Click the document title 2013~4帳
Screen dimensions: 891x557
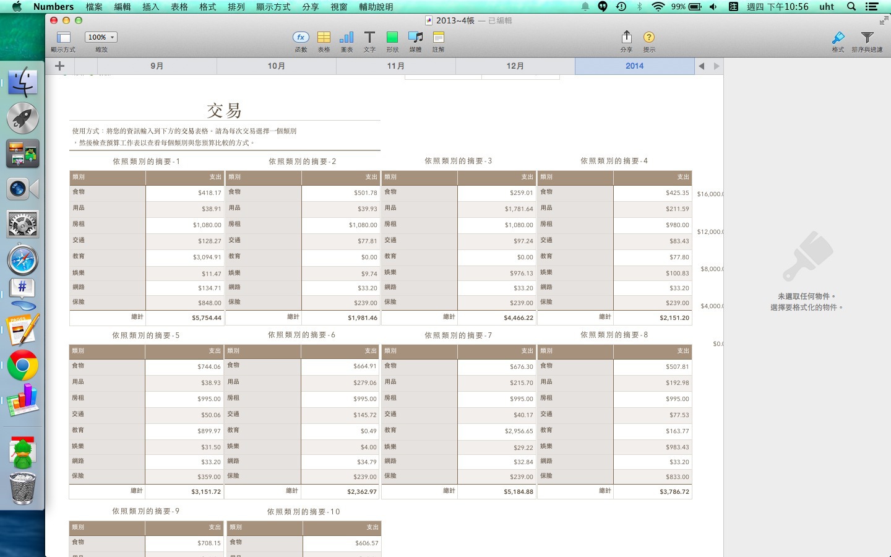pyautogui.click(x=455, y=20)
